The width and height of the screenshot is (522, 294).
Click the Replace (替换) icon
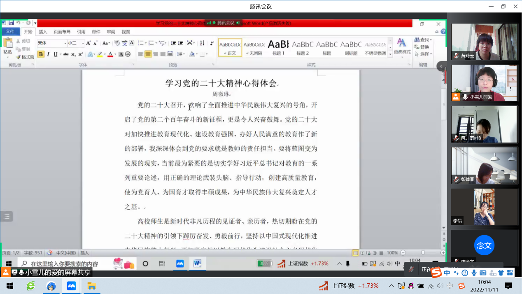(421, 47)
